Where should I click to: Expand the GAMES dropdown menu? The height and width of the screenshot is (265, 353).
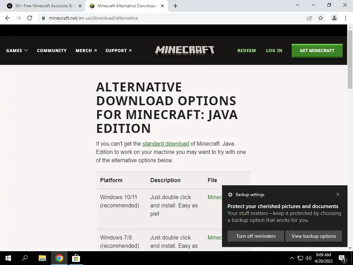(17, 50)
